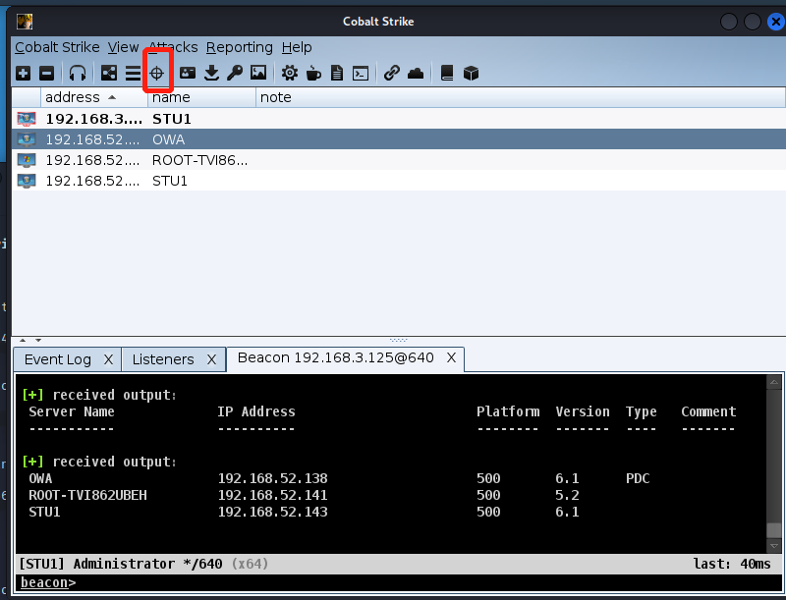Image resolution: width=786 pixels, height=600 pixels.
Task: Sort targets by address column header
Action: (94, 97)
